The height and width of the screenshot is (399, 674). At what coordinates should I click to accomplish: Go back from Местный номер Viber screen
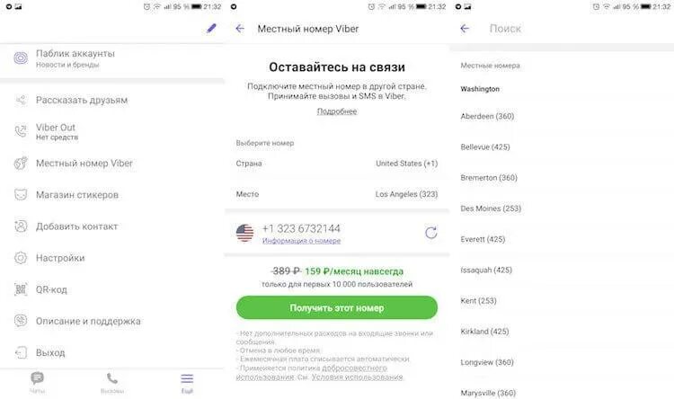(240, 29)
